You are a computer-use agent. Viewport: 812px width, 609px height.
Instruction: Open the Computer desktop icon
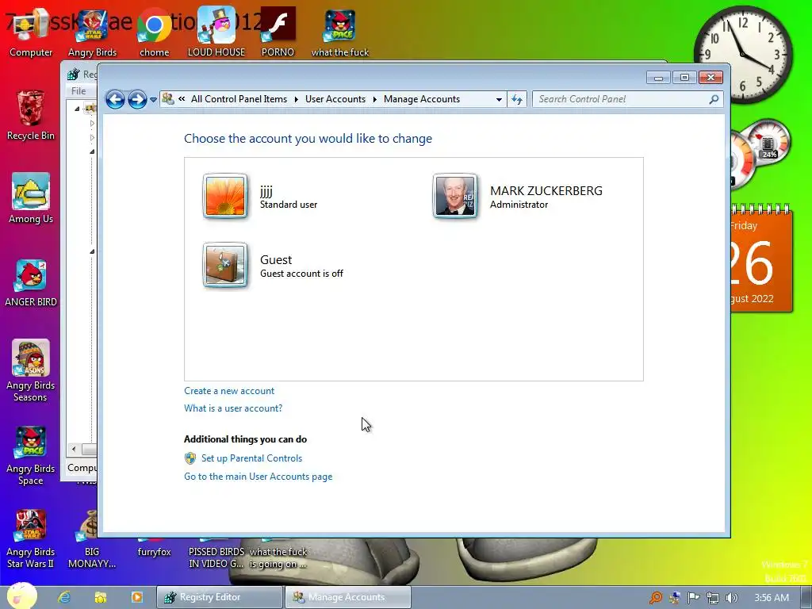(31, 32)
